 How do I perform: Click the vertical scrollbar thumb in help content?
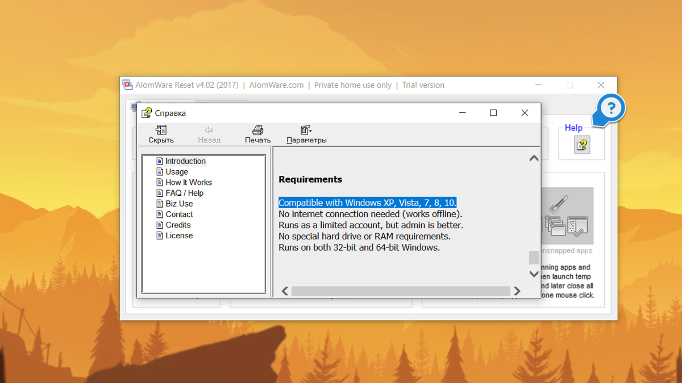coord(534,258)
